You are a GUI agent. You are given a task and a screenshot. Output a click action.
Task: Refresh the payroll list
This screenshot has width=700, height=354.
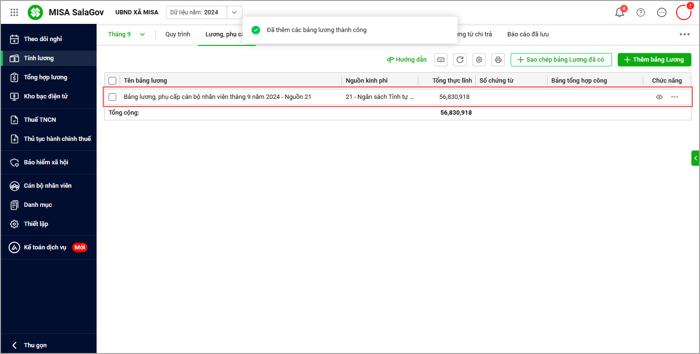(x=460, y=60)
